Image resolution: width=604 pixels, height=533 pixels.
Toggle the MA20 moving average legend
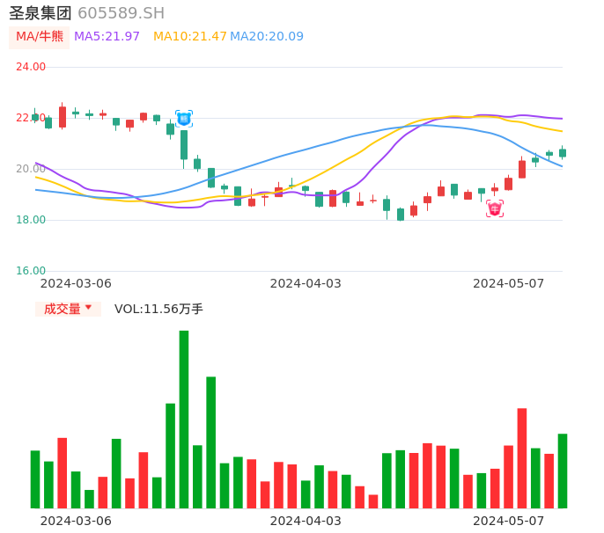pyautogui.click(x=267, y=37)
